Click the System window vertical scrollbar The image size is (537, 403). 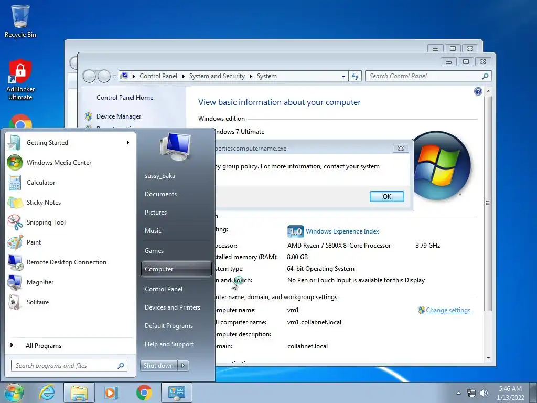(x=488, y=203)
